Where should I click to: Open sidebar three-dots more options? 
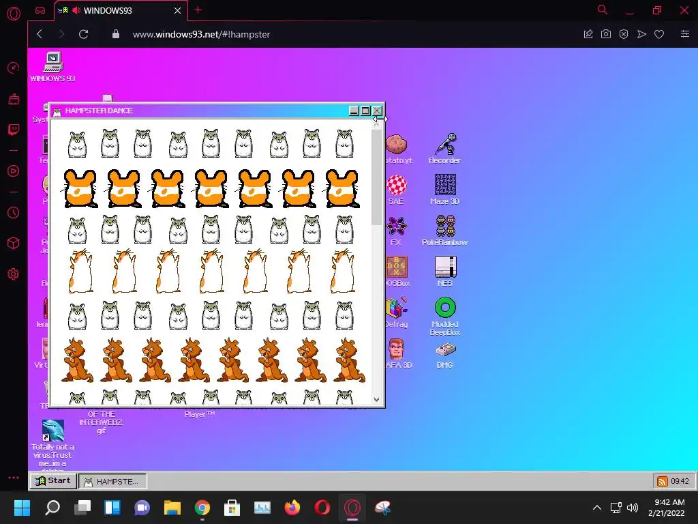tap(14, 477)
